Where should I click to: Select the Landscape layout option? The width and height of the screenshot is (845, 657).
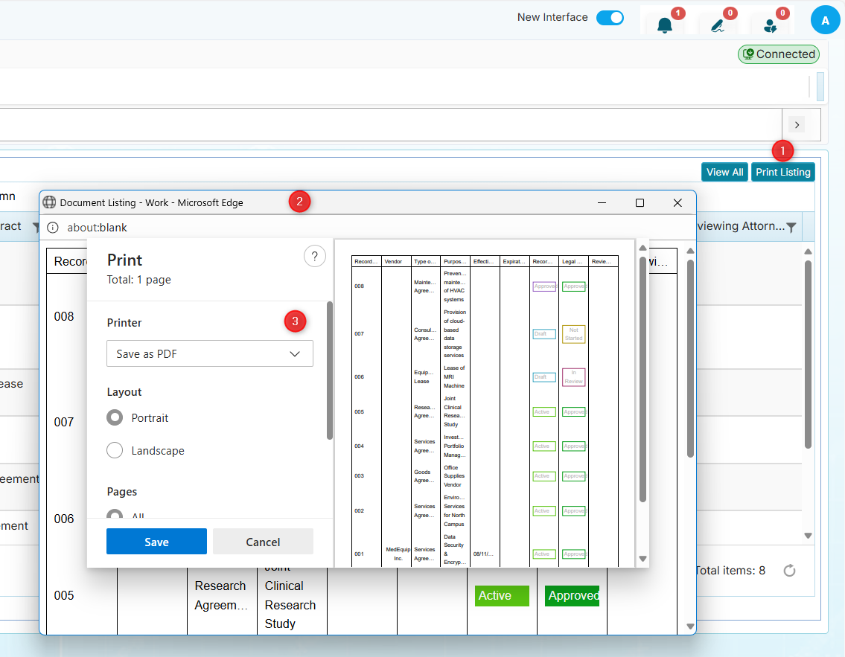click(115, 451)
